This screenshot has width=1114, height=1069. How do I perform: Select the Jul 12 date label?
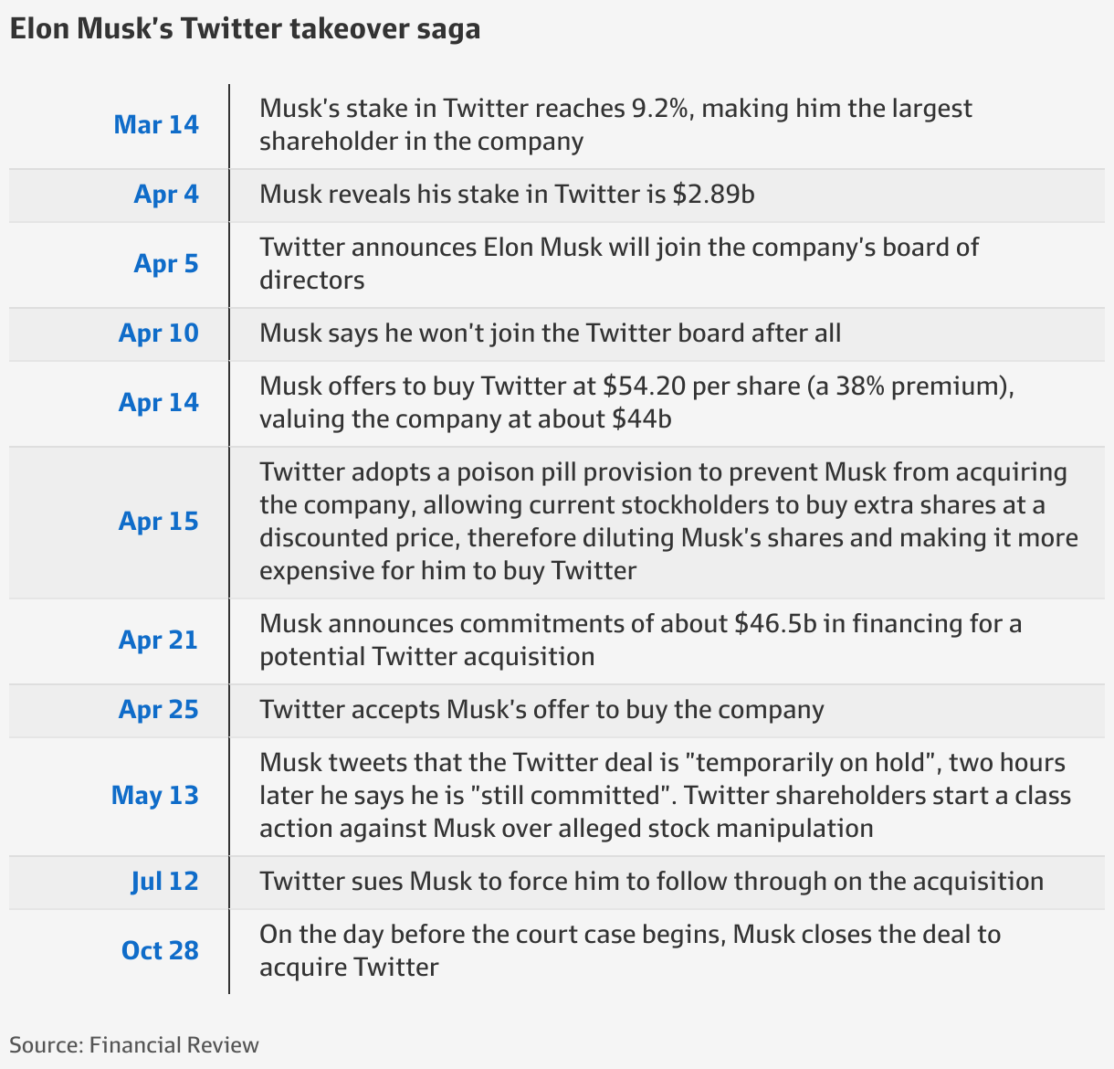(165, 881)
